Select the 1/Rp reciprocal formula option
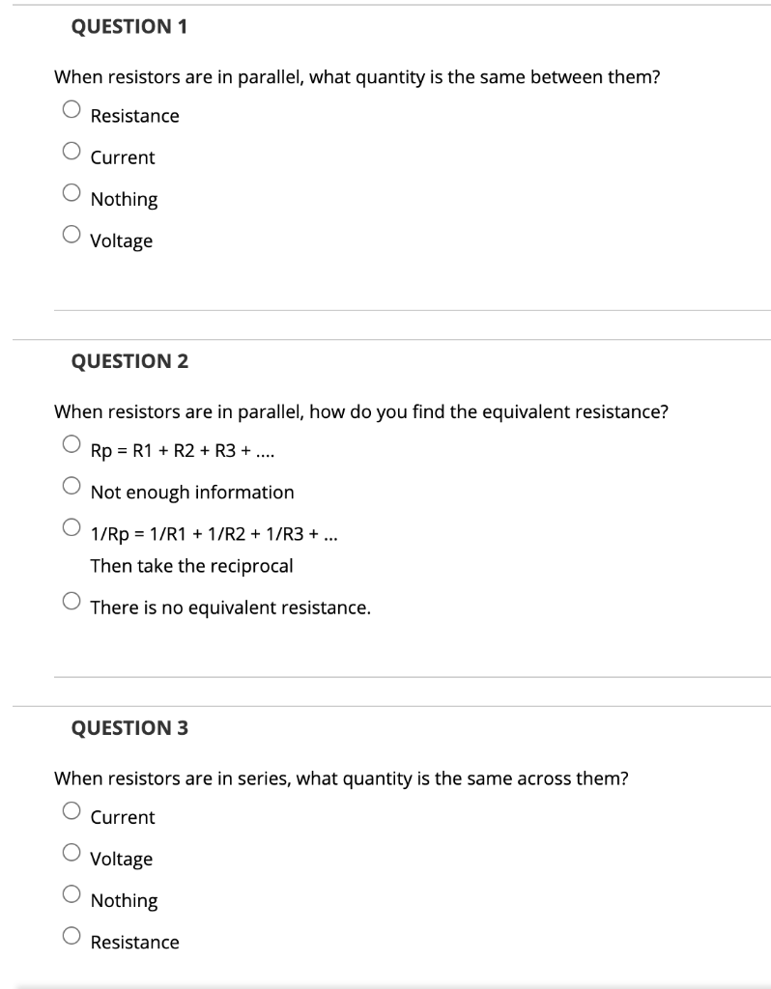Image resolution: width=771 pixels, height=989 pixels. (71, 525)
